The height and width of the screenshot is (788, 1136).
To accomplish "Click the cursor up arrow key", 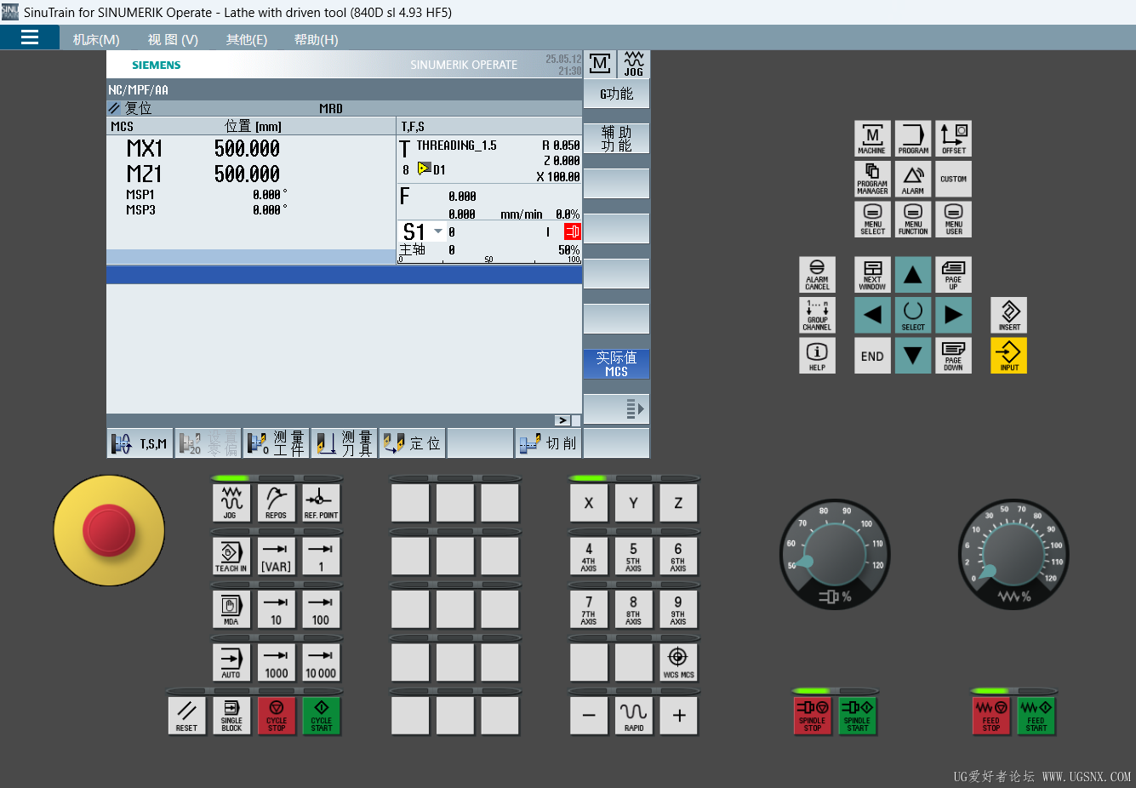I will click(x=913, y=274).
